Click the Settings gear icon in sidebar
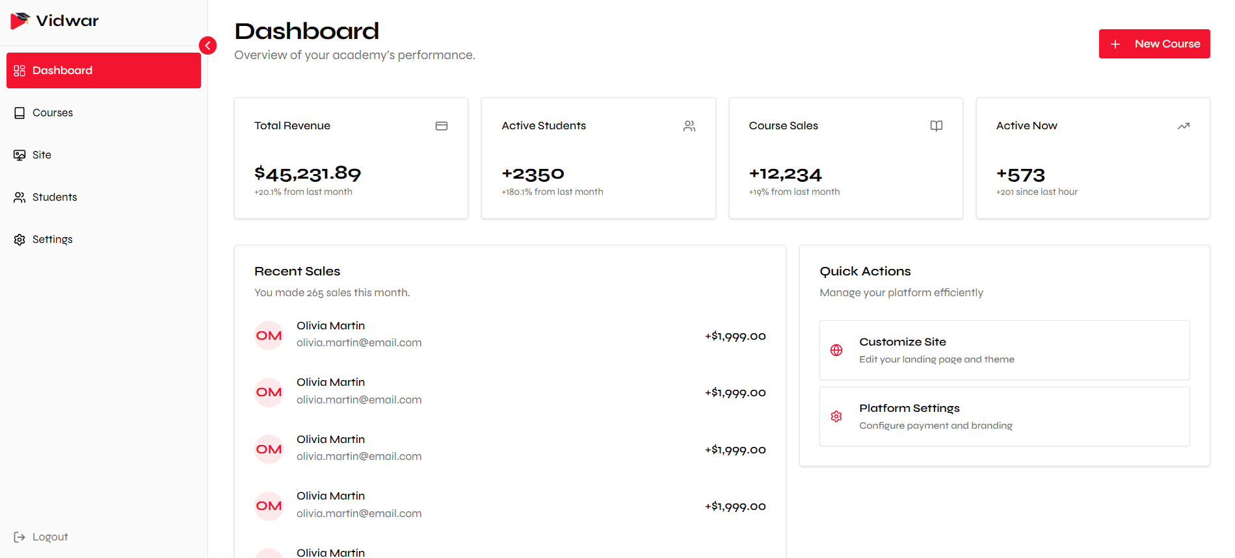The width and height of the screenshot is (1235, 558). (x=20, y=239)
